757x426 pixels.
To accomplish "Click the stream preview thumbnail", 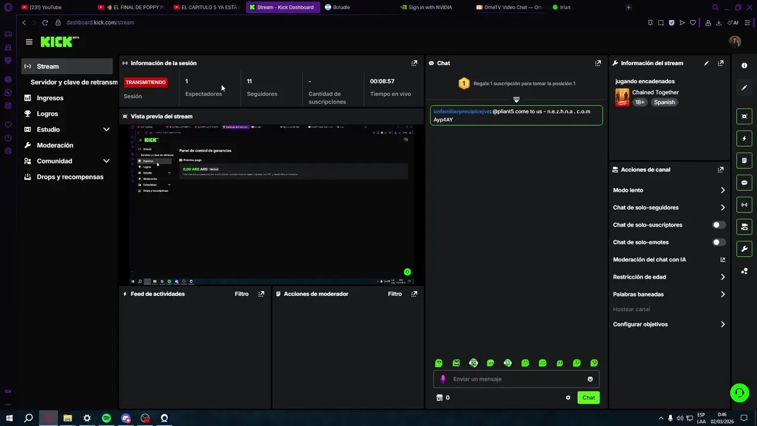I will click(272, 205).
